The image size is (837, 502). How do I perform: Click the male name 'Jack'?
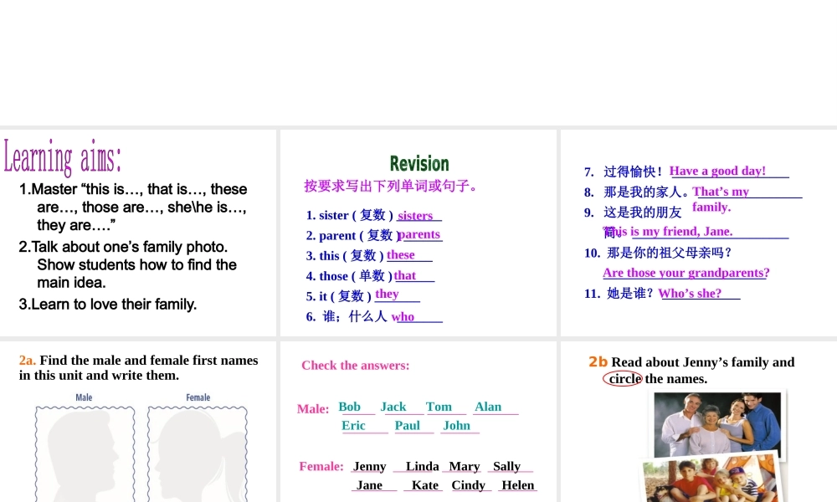click(x=393, y=407)
